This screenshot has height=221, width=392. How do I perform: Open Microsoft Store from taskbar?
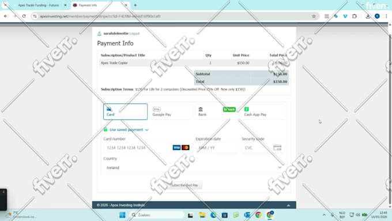(224, 215)
